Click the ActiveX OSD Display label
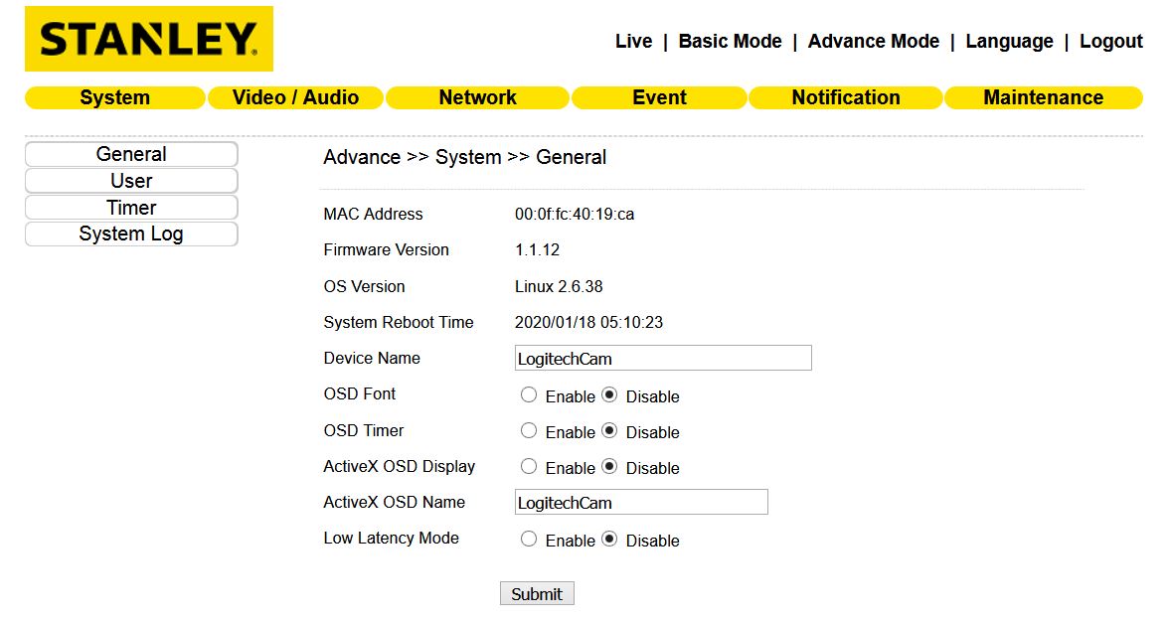The height and width of the screenshot is (624, 1168). tap(400, 467)
